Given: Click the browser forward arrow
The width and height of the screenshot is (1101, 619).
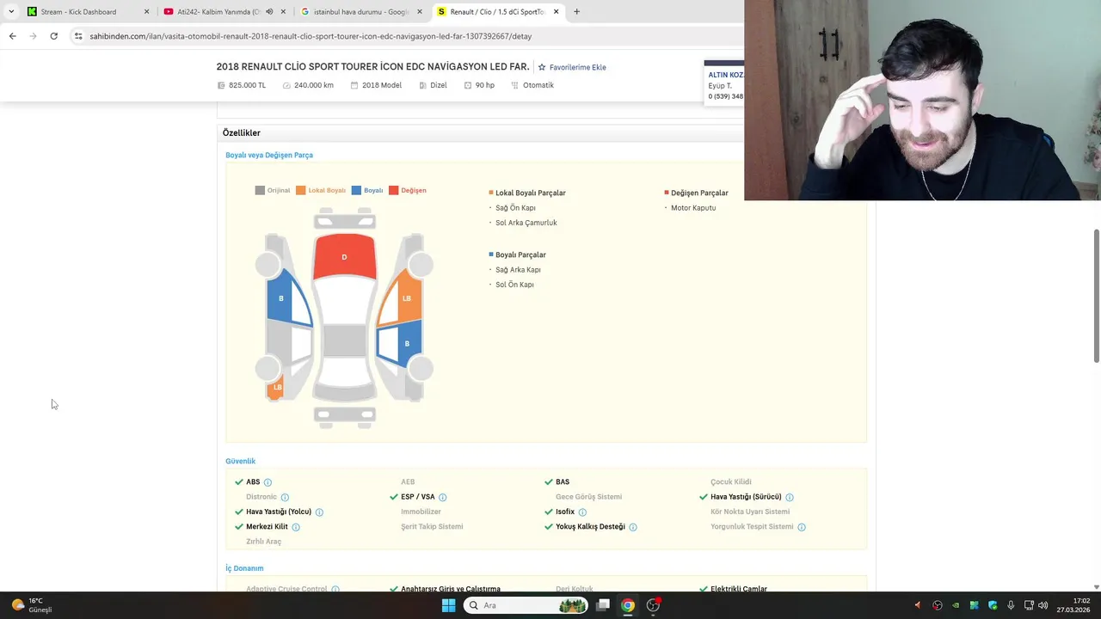Looking at the screenshot, I should tap(33, 36).
